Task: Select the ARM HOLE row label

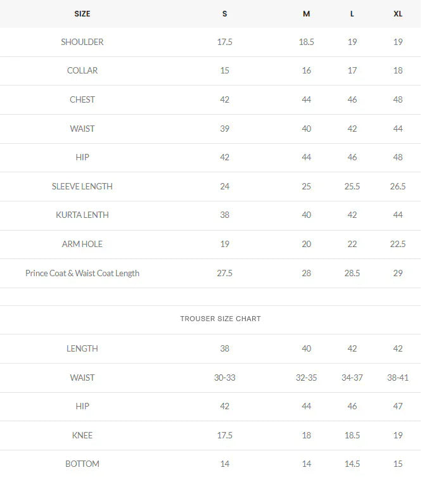Action: (82, 244)
